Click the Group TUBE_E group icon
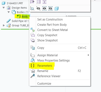This screenshot has width=101, height=92. point(9,25)
